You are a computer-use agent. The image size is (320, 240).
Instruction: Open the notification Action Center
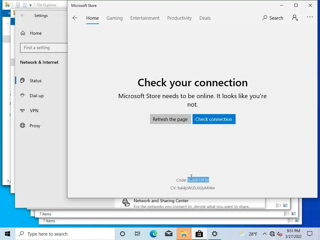coord(310,234)
